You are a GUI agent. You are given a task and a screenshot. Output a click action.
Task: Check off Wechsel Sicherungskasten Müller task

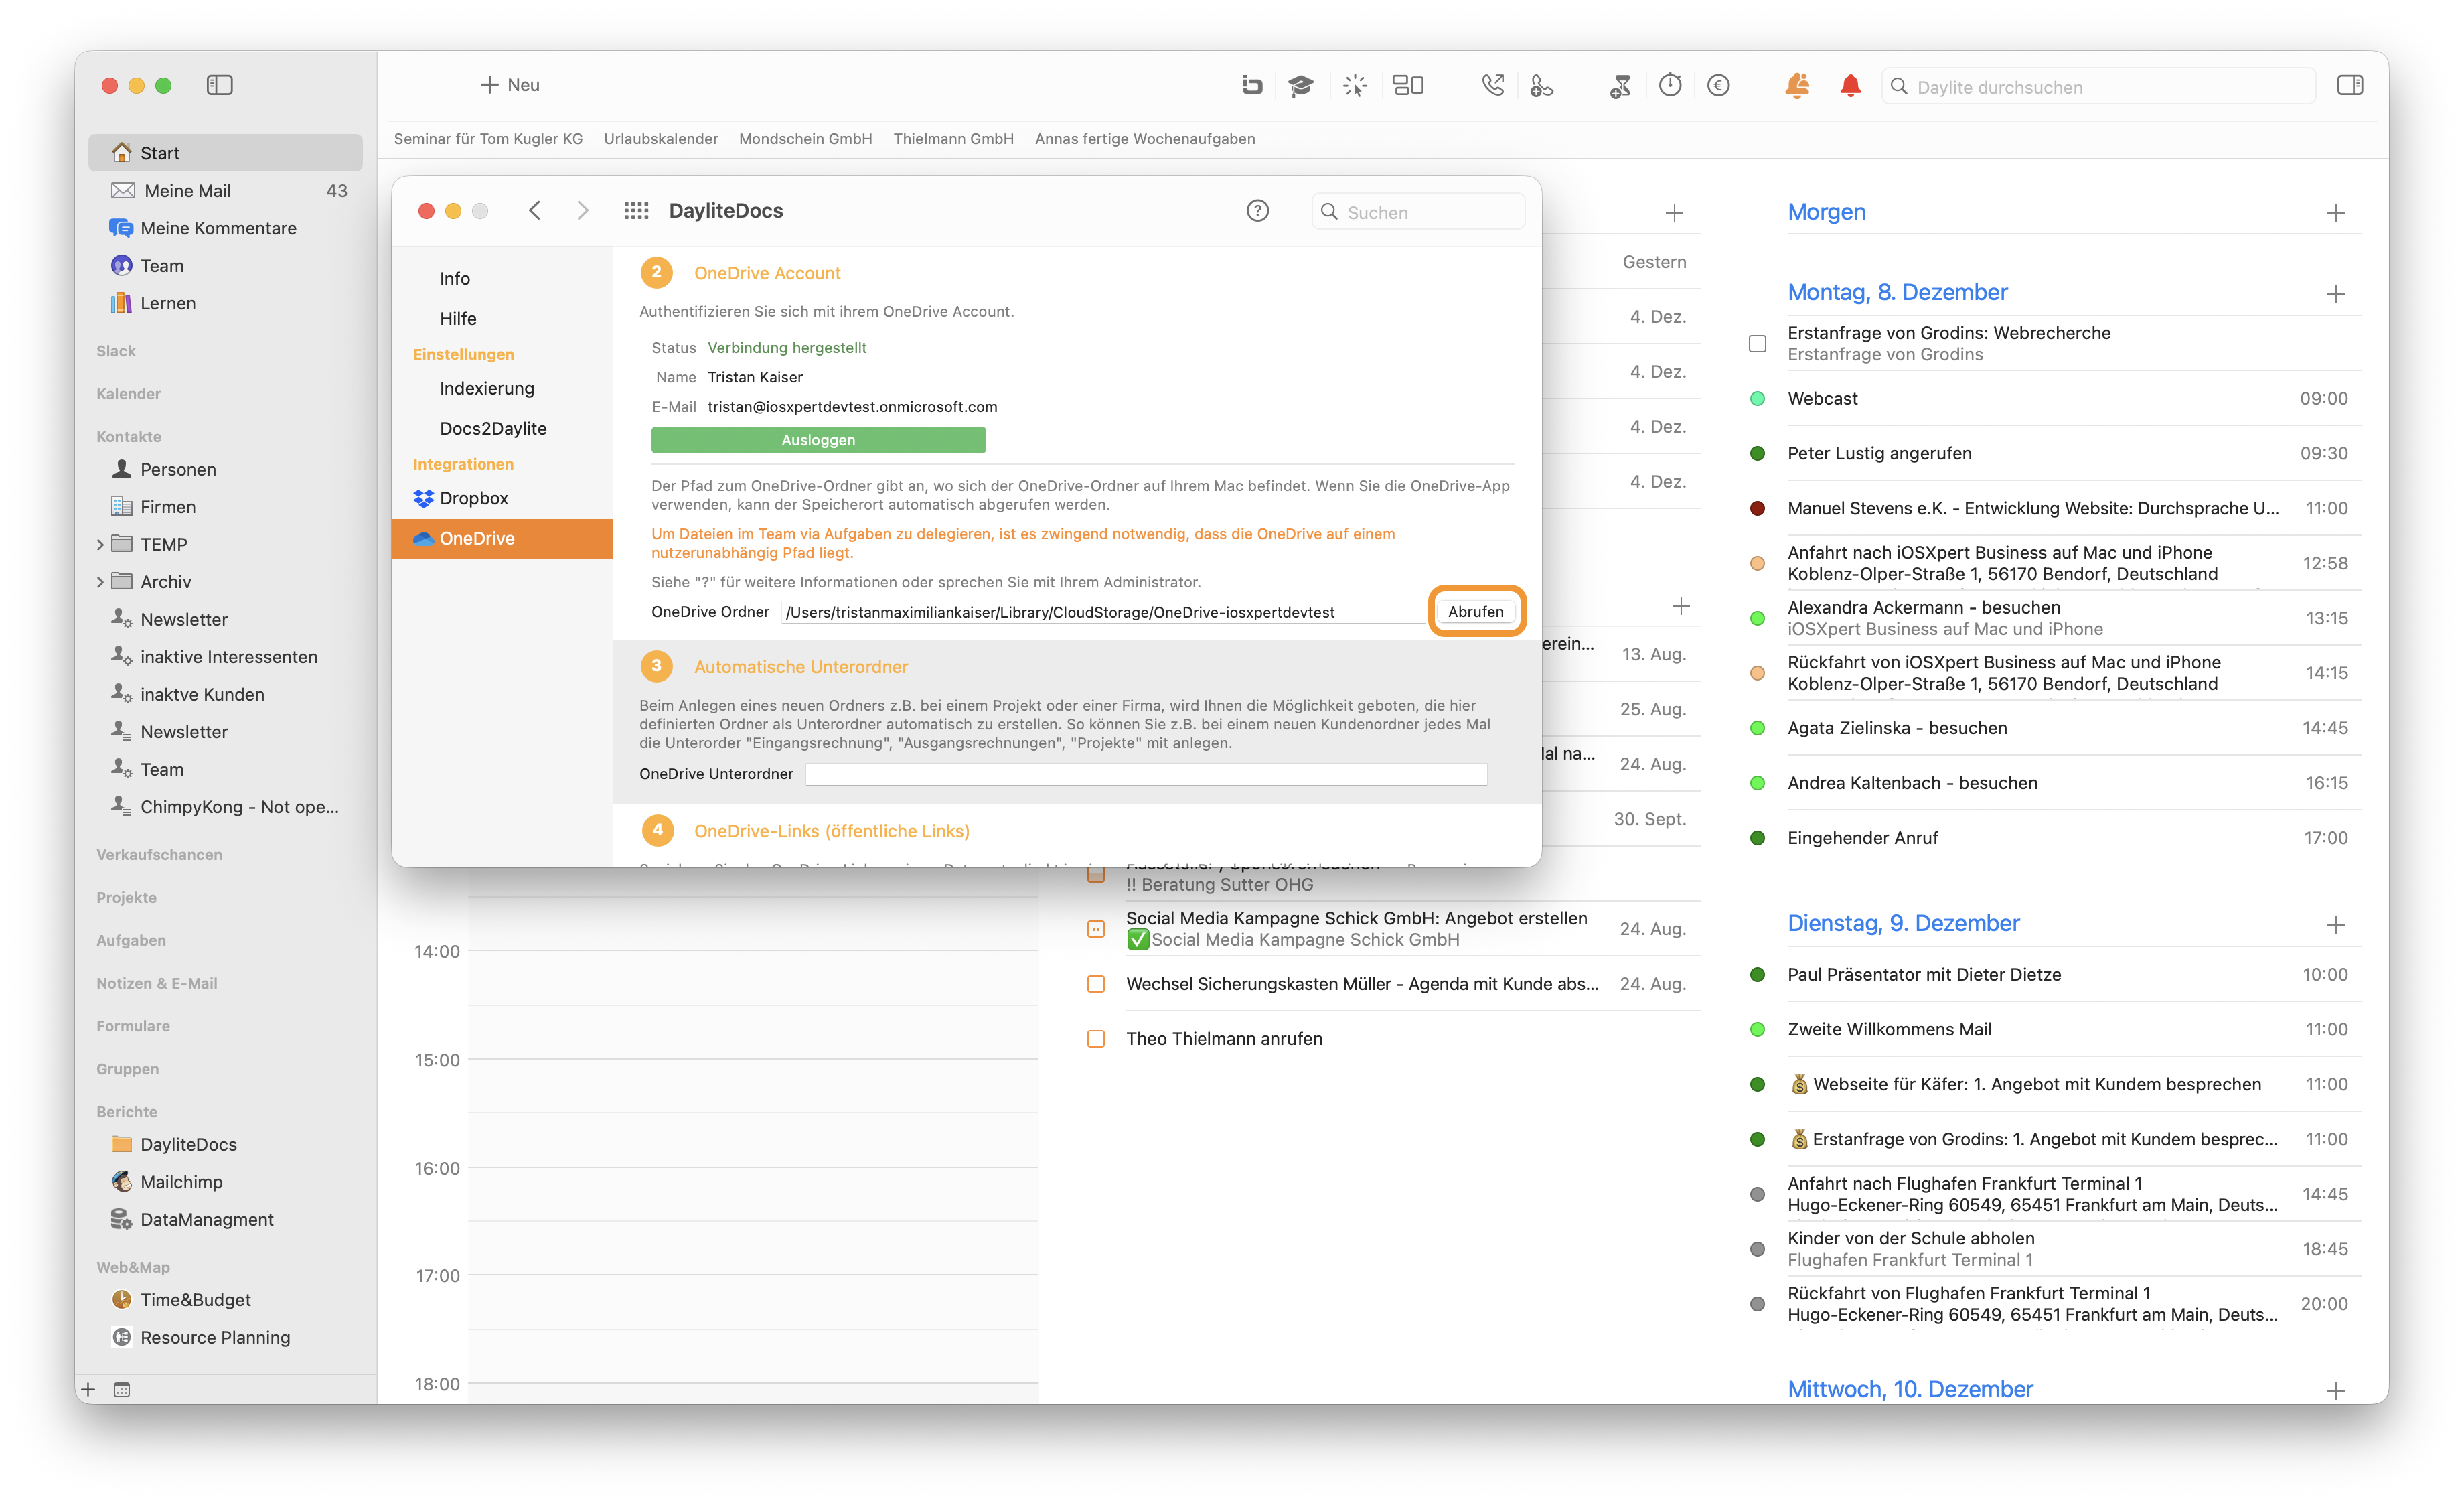(x=1096, y=984)
